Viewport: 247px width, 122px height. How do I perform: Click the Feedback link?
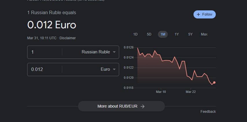tap(208, 112)
